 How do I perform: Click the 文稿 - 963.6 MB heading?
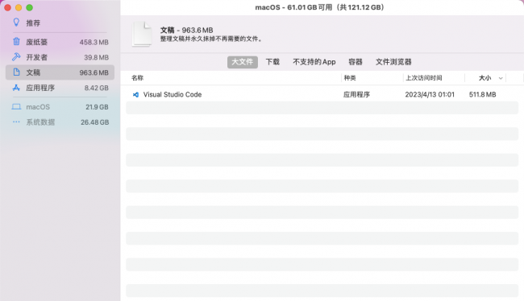pos(186,30)
